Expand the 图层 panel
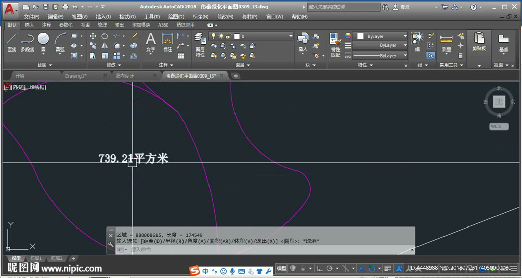Screen dimensions: 522x278 pos(243,65)
